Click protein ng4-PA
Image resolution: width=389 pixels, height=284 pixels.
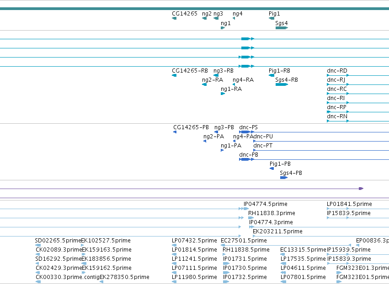(x=234, y=141)
